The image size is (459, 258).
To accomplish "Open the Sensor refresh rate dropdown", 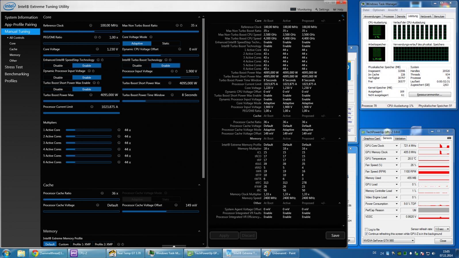I will (x=443, y=229).
